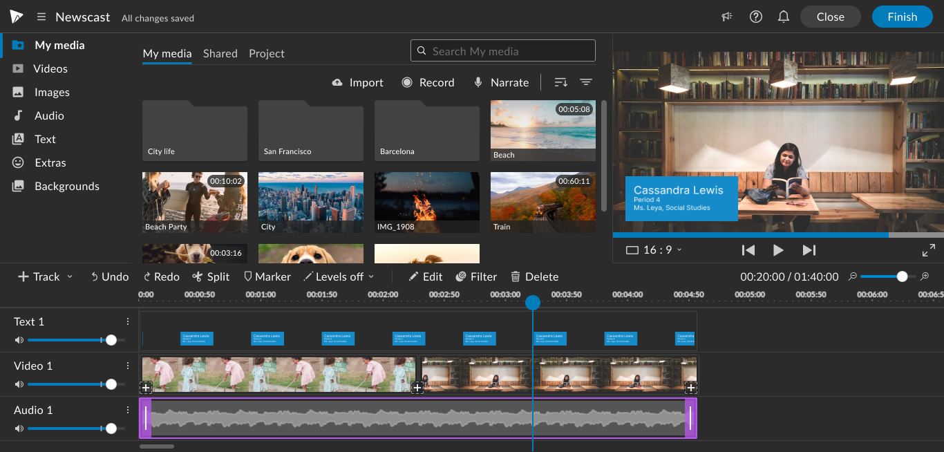This screenshot has width=944, height=452.
Task: Mute the Audio 1 track speaker
Action: tap(19, 429)
